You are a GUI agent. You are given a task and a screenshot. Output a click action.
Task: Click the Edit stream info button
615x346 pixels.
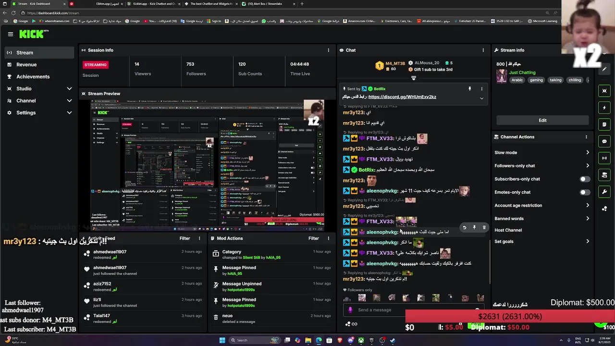coord(542,120)
